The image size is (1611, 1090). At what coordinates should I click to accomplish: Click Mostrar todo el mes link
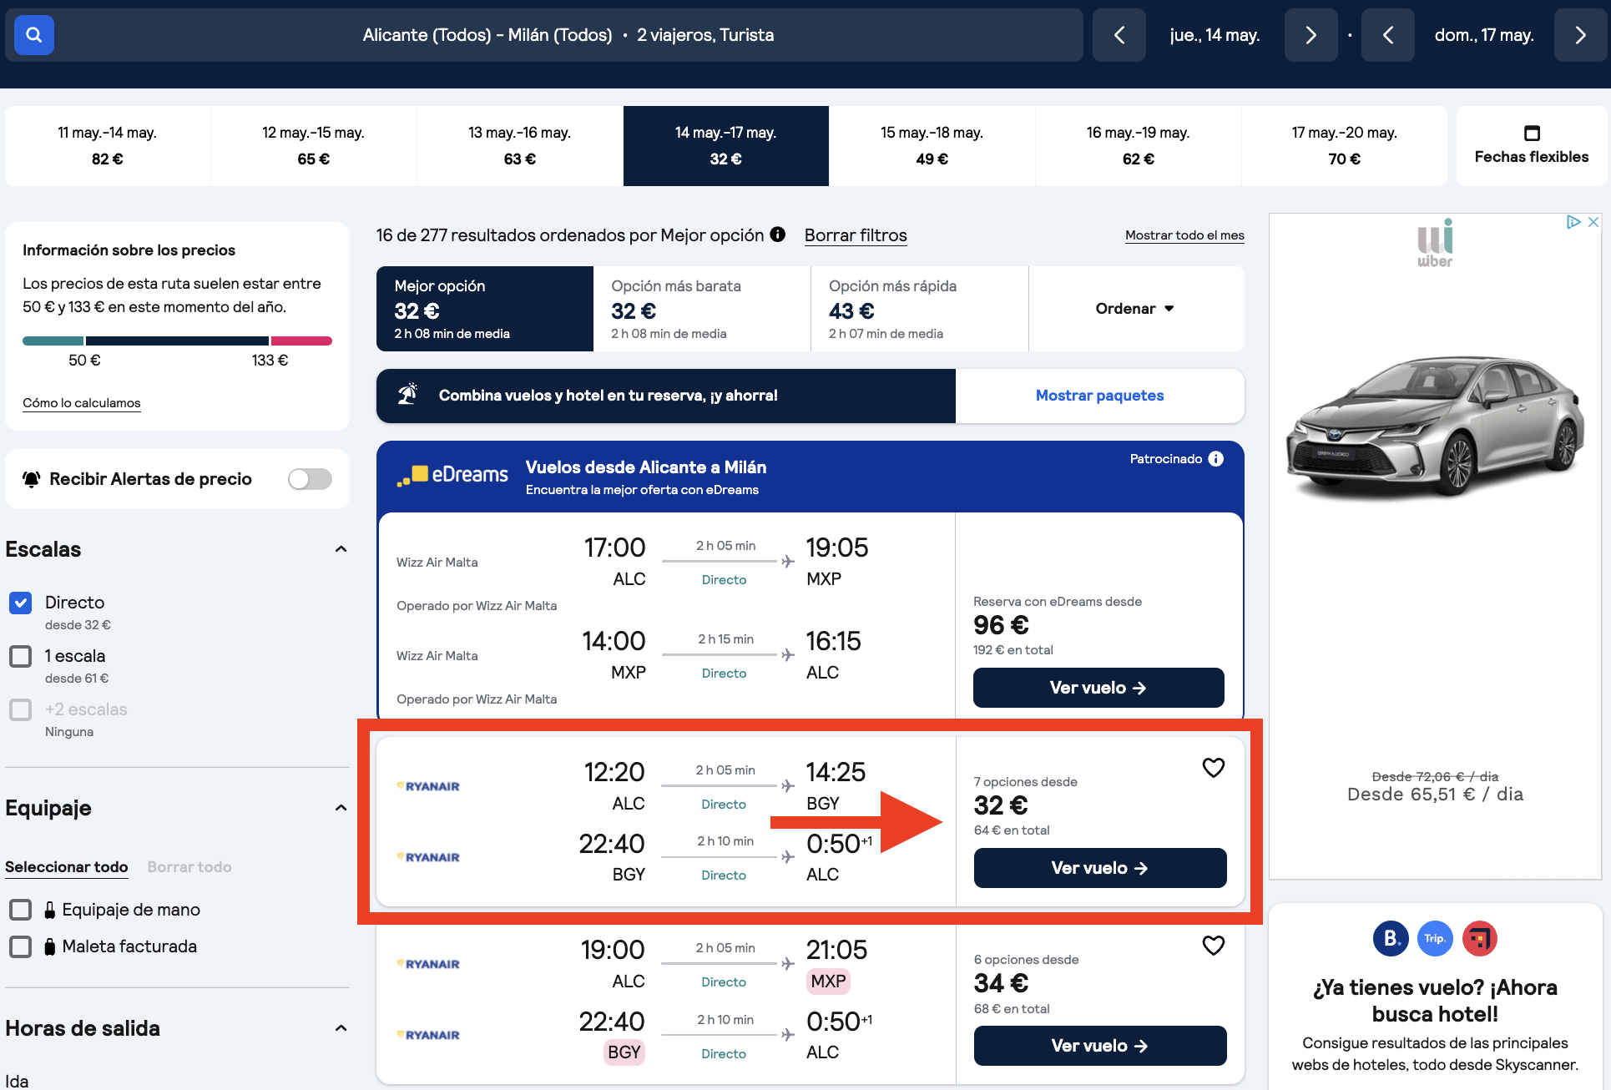pyautogui.click(x=1184, y=235)
